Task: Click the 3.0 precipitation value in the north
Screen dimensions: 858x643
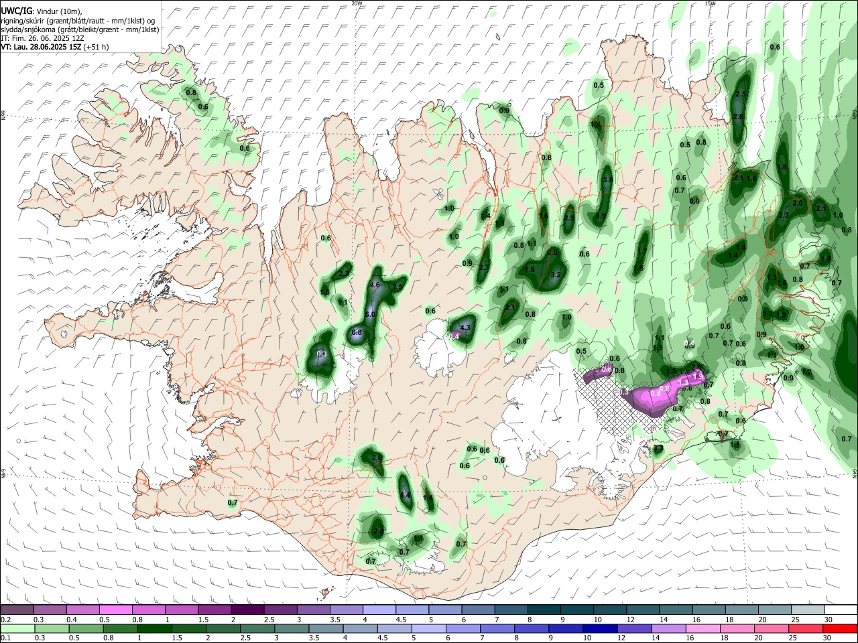Action: click(608, 180)
